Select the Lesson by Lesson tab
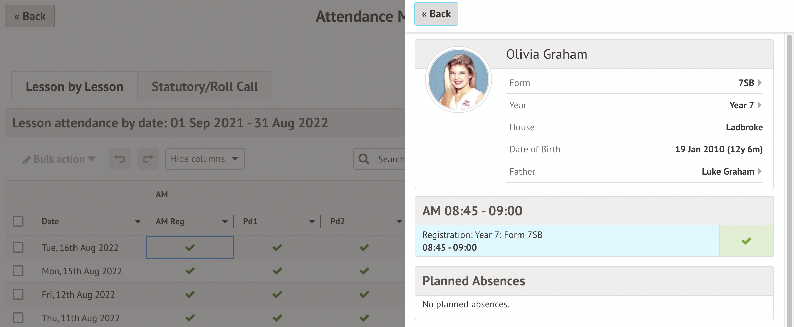 point(75,87)
